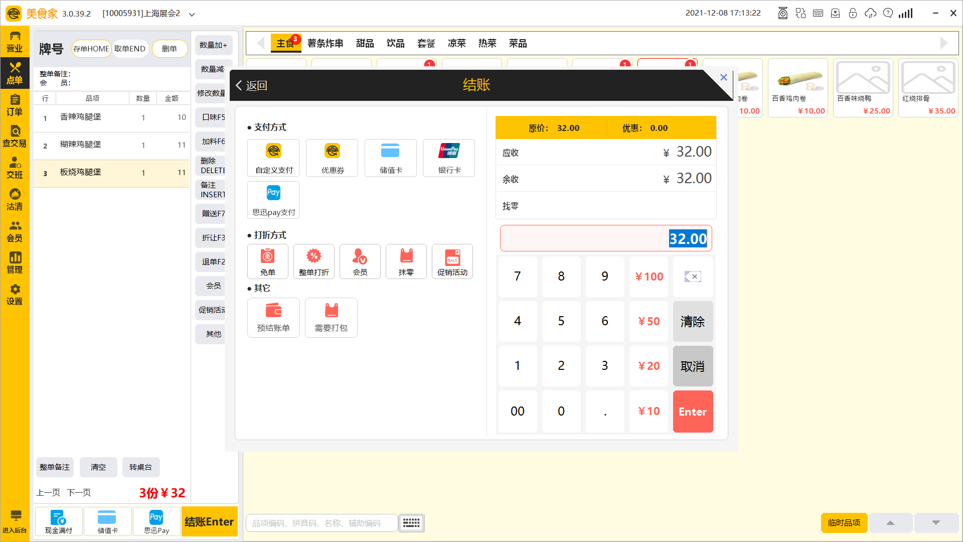Enable 整单打折 whole-order discount
This screenshot has width=963, height=542.
click(314, 261)
